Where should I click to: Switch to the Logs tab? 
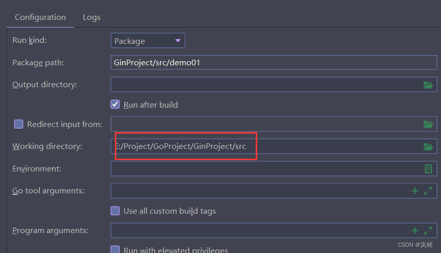tap(91, 17)
